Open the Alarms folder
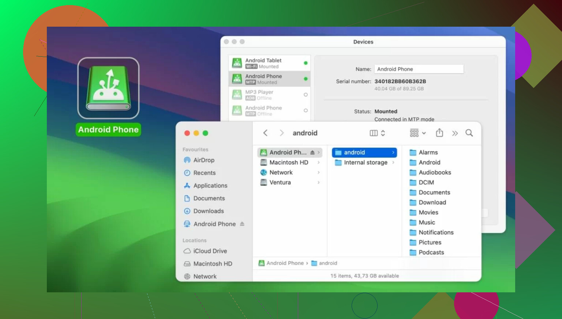This screenshot has width=562, height=319. [x=424, y=152]
